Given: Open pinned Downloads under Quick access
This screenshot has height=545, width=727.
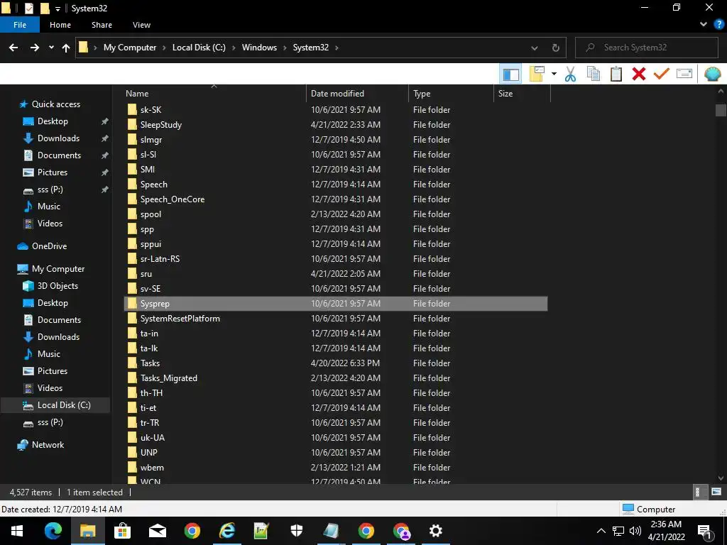Looking at the screenshot, I should [58, 138].
